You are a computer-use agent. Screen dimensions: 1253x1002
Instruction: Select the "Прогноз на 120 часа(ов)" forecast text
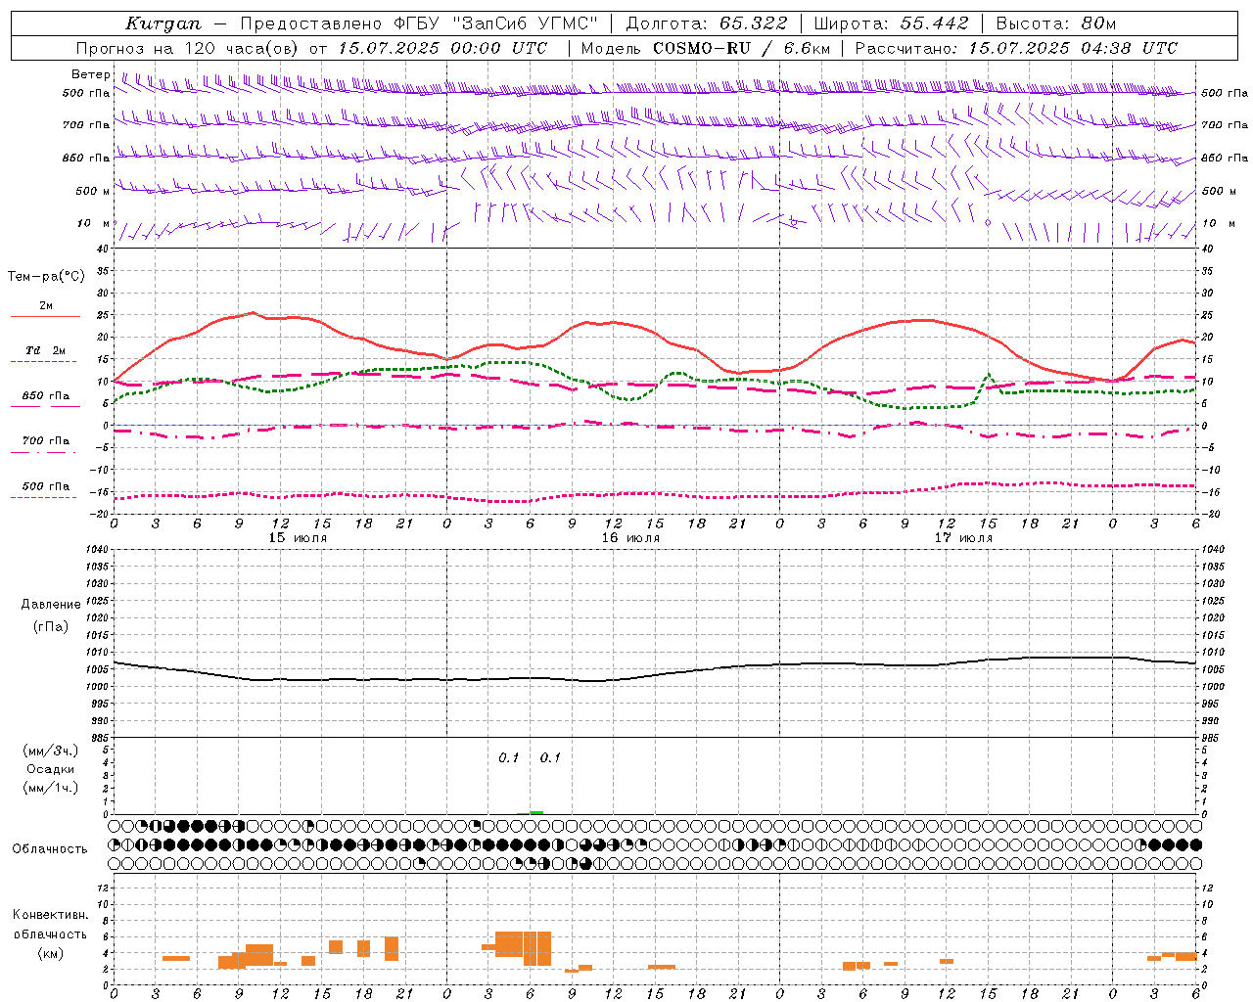tap(187, 48)
